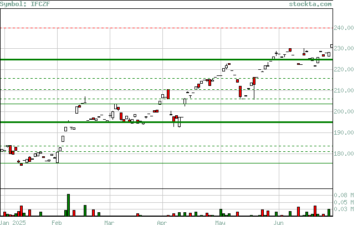
Task: Click the 190.00 price axis label
Action: [344, 132]
